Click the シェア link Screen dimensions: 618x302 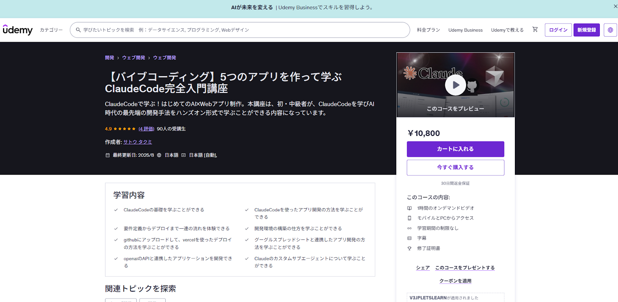[x=423, y=268]
